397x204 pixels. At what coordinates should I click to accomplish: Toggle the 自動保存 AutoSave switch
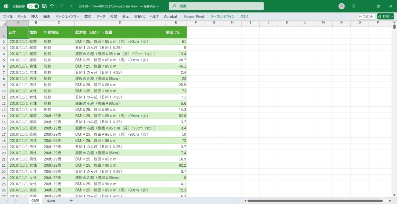(33, 6)
